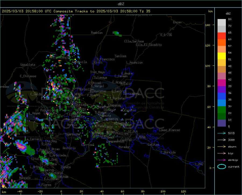Click the 'Tz 35' text in the header
The width and height of the screenshot is (242, 195).
[x=145, y=11]
